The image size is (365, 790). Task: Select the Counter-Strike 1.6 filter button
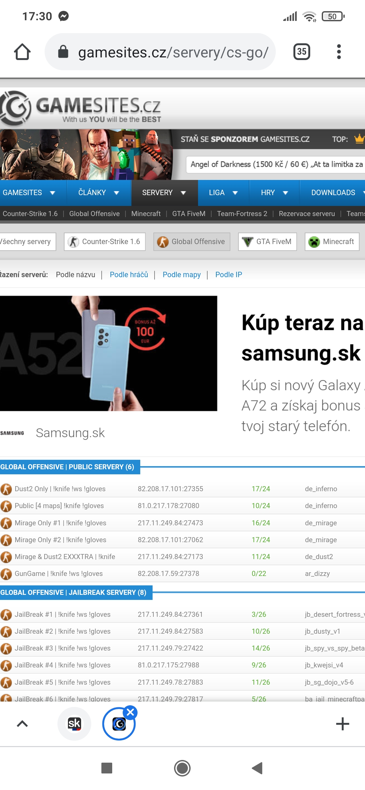click(105, 242)
